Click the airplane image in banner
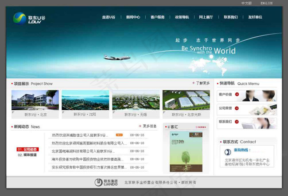Screen dimensions: 288x196 (x=117, y=58)
